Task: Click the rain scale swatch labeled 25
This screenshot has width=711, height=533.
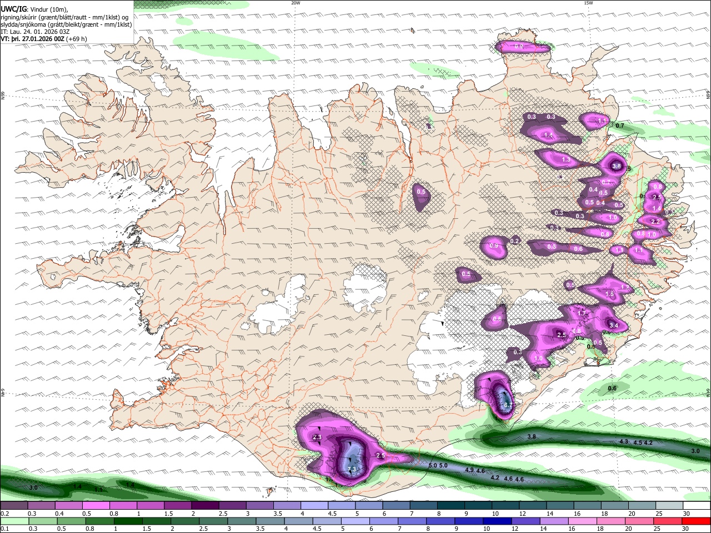Action: [667, 521]
